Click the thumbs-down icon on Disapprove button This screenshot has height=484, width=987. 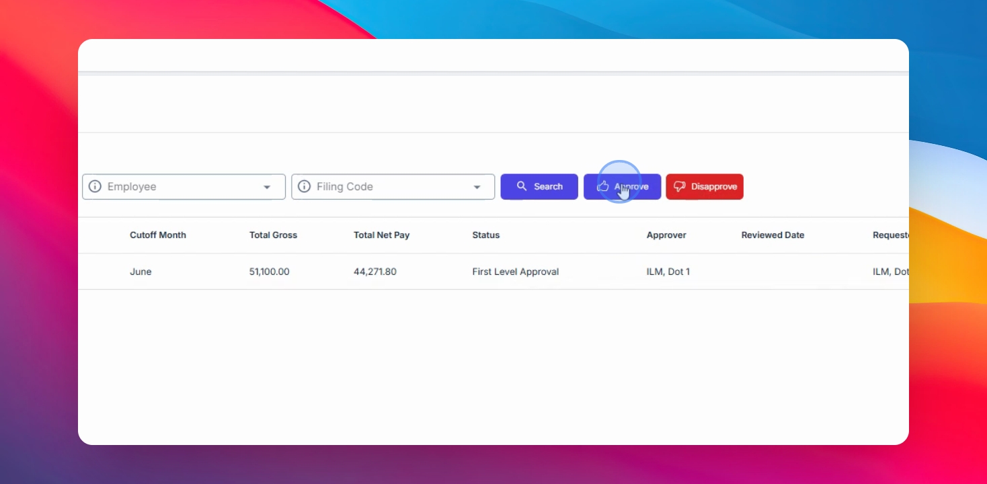tap(679, 187)
